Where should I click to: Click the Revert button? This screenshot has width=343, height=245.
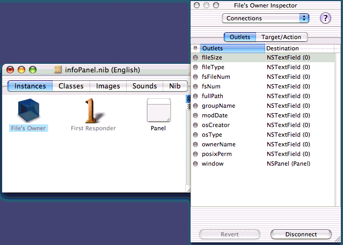(x=226, y=234)
